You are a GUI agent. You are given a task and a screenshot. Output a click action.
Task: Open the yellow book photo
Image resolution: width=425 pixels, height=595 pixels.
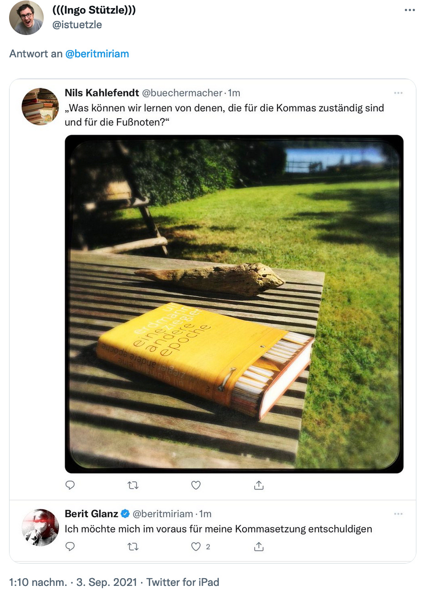[234, 304]
